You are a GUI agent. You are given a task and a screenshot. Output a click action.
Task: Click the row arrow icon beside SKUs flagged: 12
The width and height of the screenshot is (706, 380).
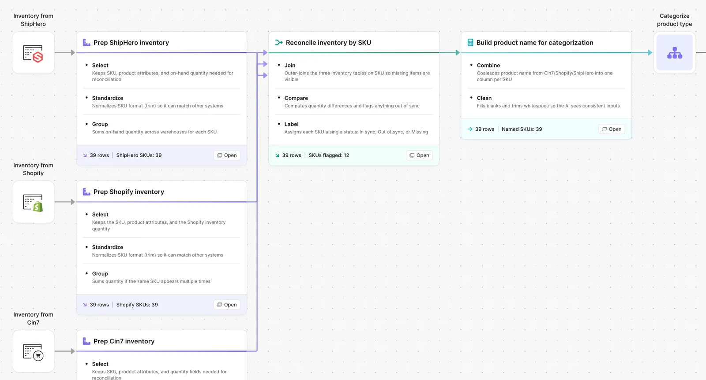click(x=278, y=155)
